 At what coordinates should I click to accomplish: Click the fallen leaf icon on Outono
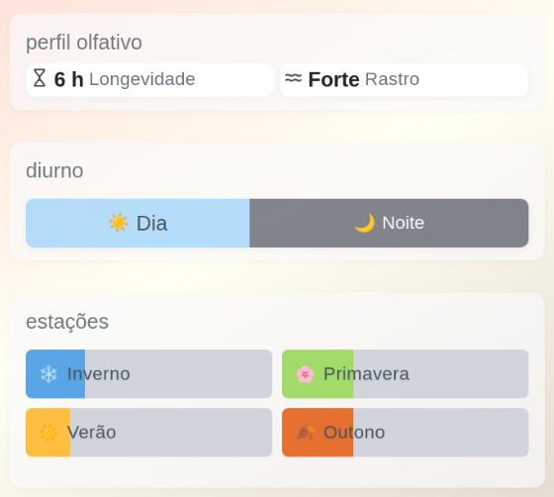click(x=305, y=433)
